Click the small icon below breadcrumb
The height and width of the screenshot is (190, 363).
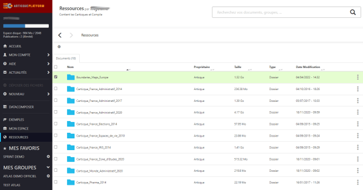point(59,47)
